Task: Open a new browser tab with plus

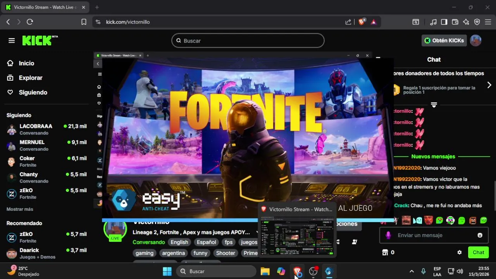Action: 97,7
